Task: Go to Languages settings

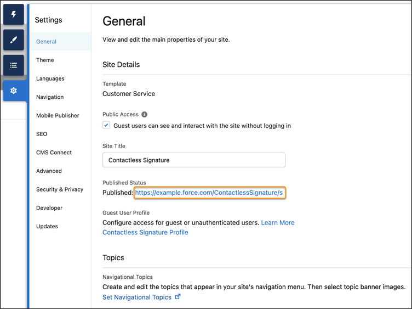Action: [x=50, y=78]
